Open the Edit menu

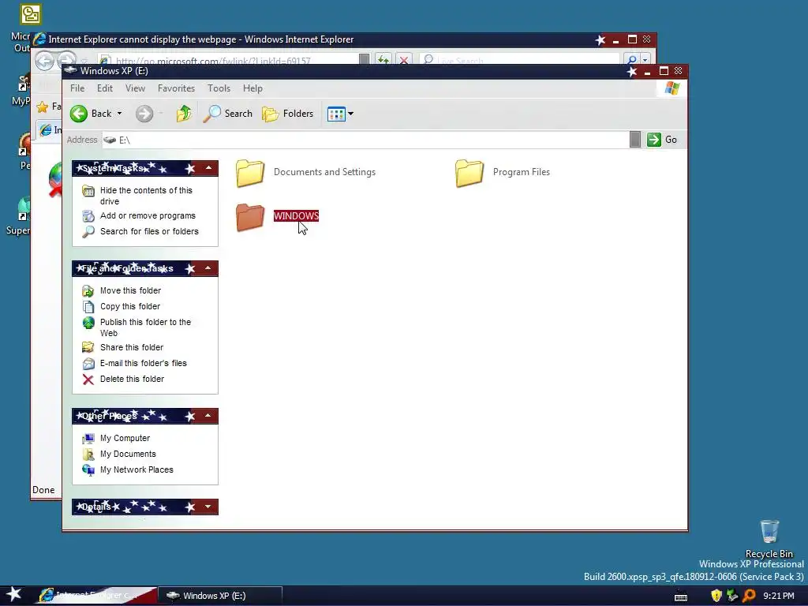pos(105,88)
